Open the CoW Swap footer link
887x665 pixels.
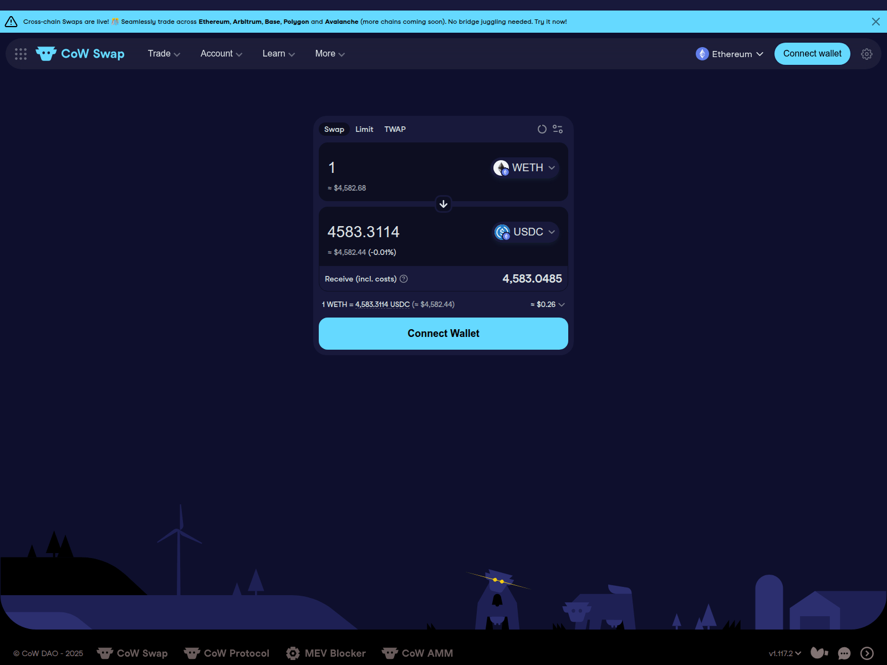[132, 653]
